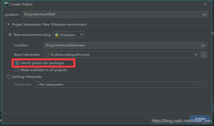The width and height of the screenshot is (214, 126).
Task: Click the ellipsis button beside existing Interpreter
Action: pyautogui.click(x=204, y=85)
